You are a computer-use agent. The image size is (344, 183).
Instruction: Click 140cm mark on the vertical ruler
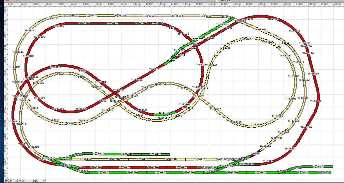[6, 173]
